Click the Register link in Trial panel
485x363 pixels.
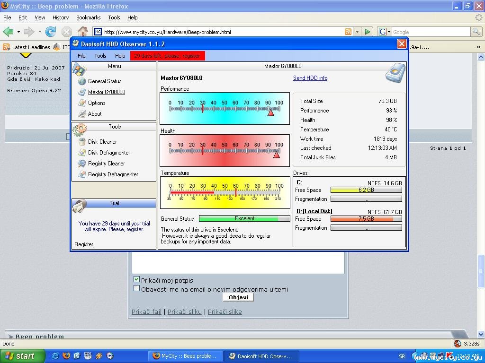coord(83,244)
